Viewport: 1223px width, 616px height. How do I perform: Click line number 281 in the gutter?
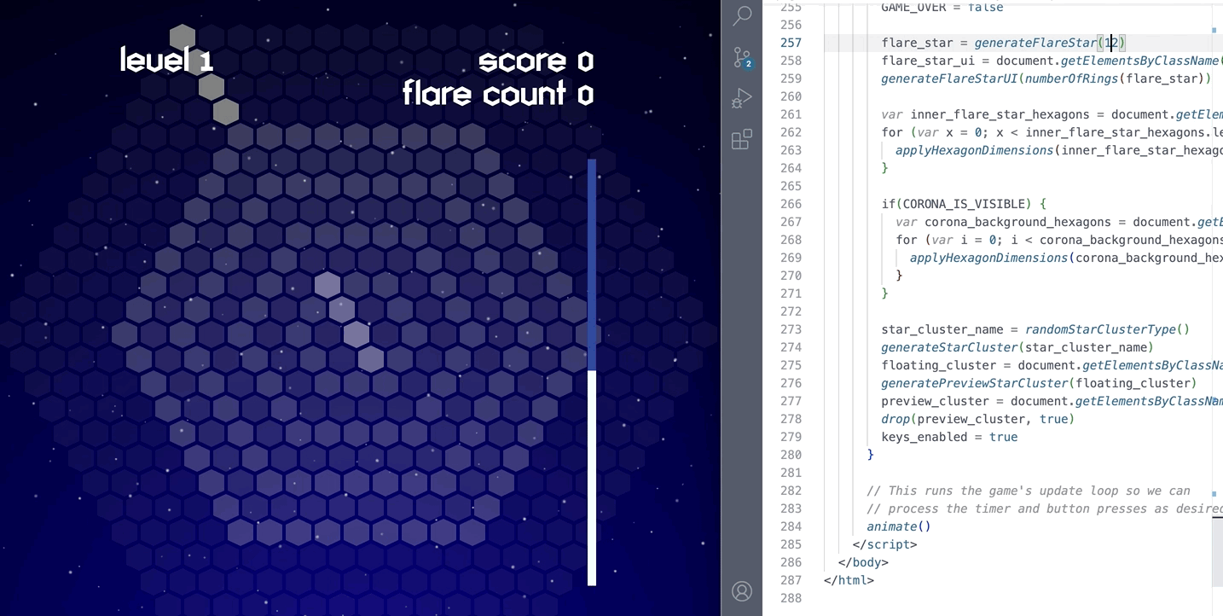(791, 473)
